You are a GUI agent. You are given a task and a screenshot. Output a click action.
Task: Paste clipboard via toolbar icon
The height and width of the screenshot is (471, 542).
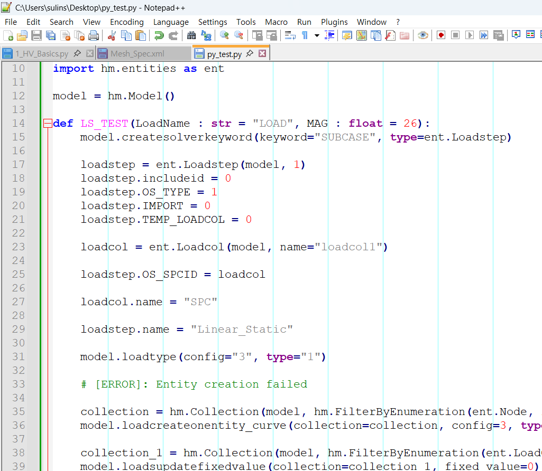[x=141, y=35]
